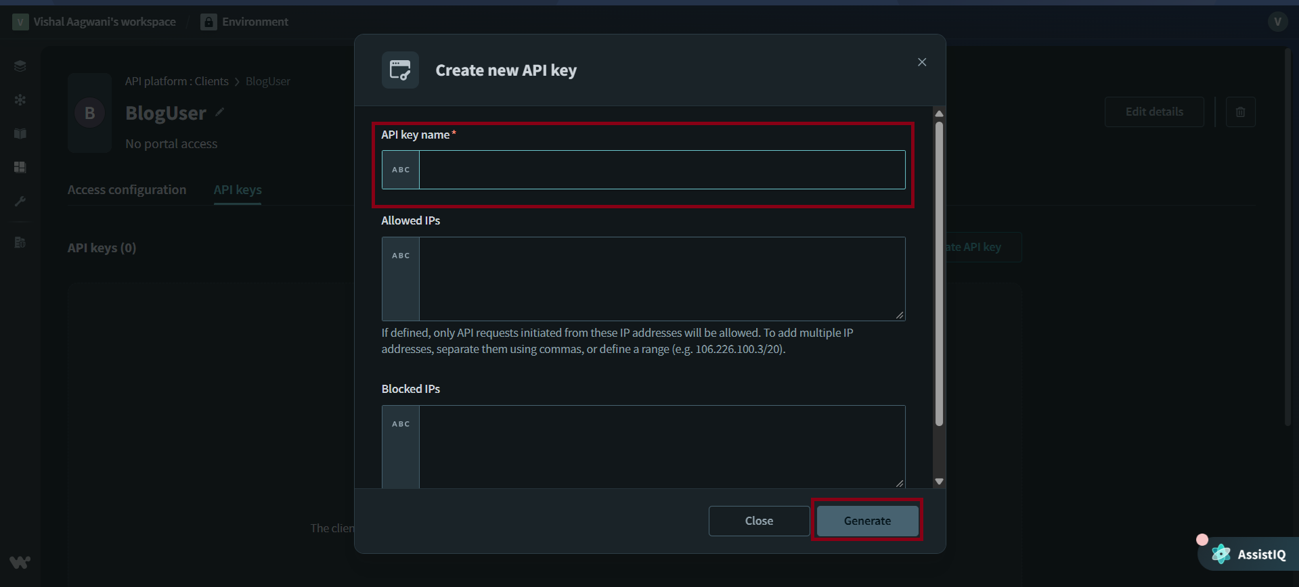Image resolution: width=1299 pixels, height=587 pixels.
Task: Select the API keys tab
Action: [x=237, y=190]
